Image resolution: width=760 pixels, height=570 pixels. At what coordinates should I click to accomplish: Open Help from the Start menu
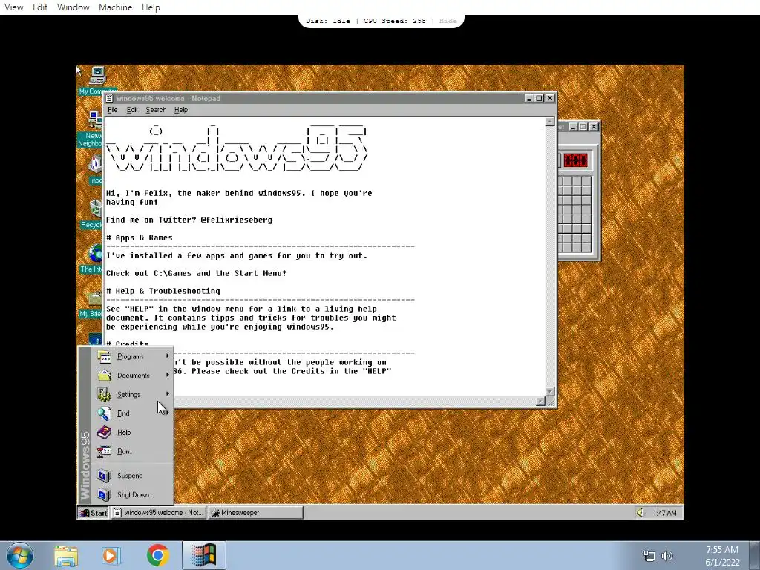[132, 433]
